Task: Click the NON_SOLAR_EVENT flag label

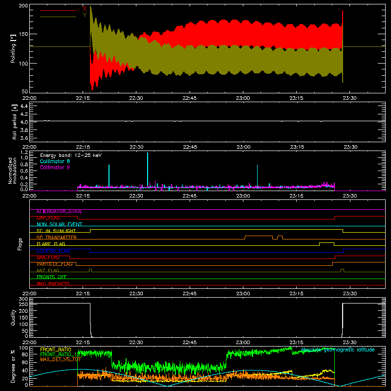Action: [x=59, y=224]
